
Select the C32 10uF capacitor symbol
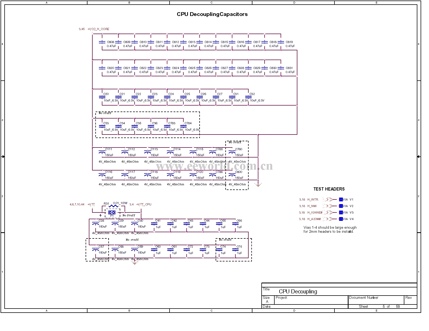[248, 97]
